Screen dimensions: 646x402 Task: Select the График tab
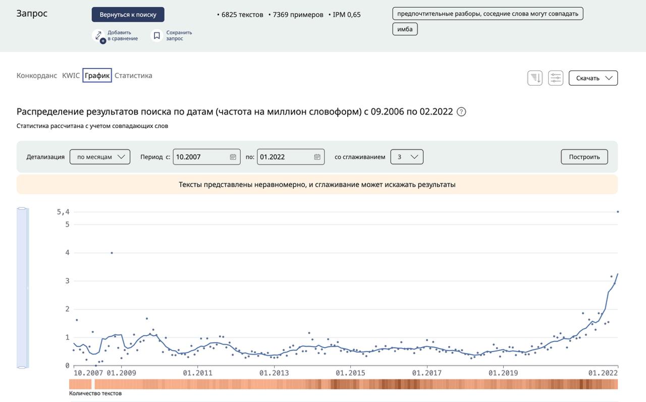point(97,76)
